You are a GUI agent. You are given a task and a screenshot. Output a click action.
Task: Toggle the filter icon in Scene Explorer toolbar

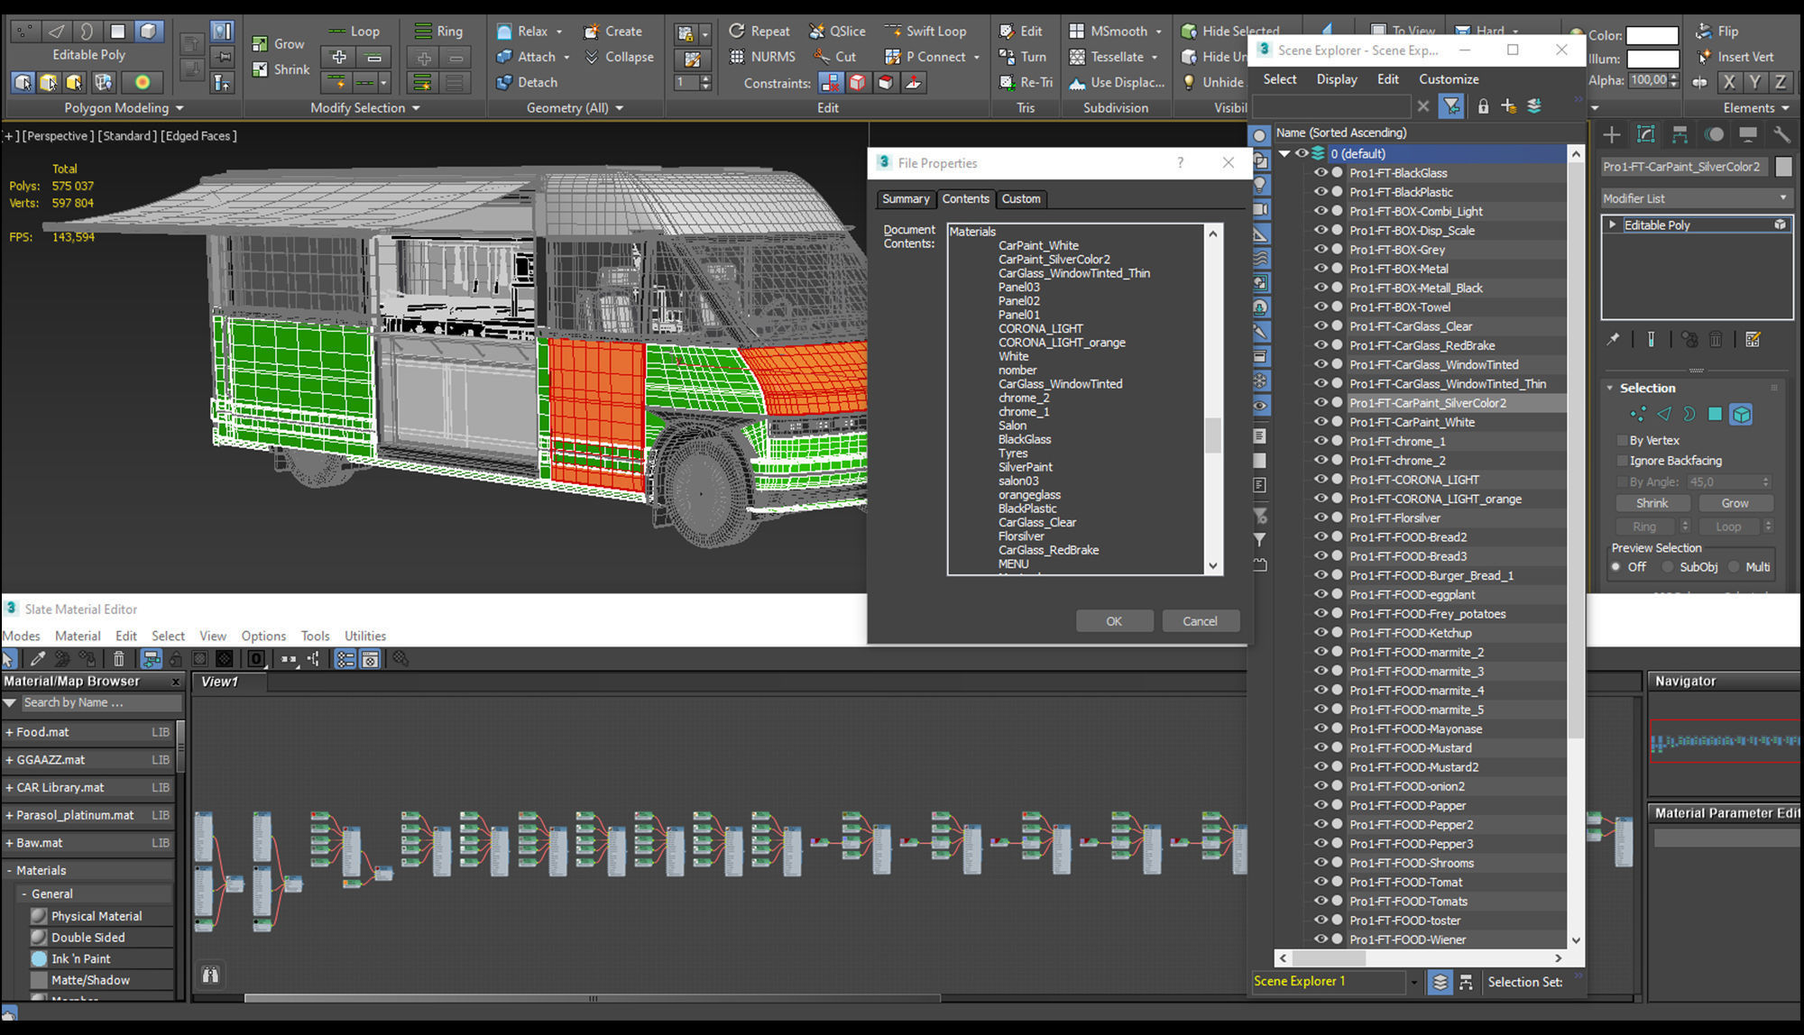coord(1451,106)
